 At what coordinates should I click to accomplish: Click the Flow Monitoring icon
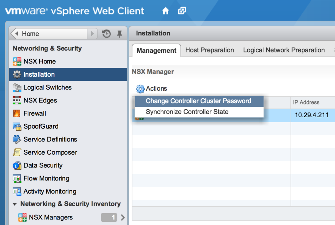point(17,178)
